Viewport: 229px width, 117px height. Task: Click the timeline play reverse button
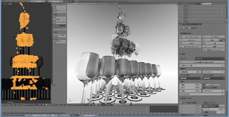(x=64, y=115)
